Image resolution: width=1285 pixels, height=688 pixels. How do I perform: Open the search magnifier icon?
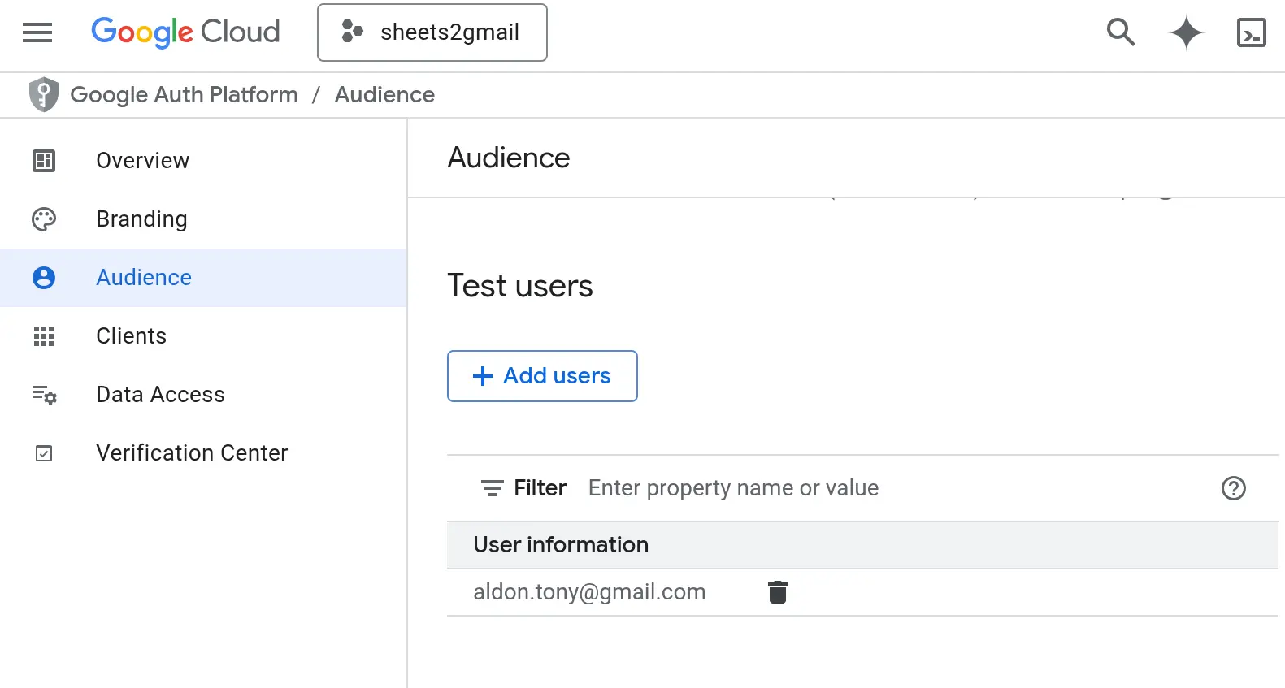point(1121,32)
